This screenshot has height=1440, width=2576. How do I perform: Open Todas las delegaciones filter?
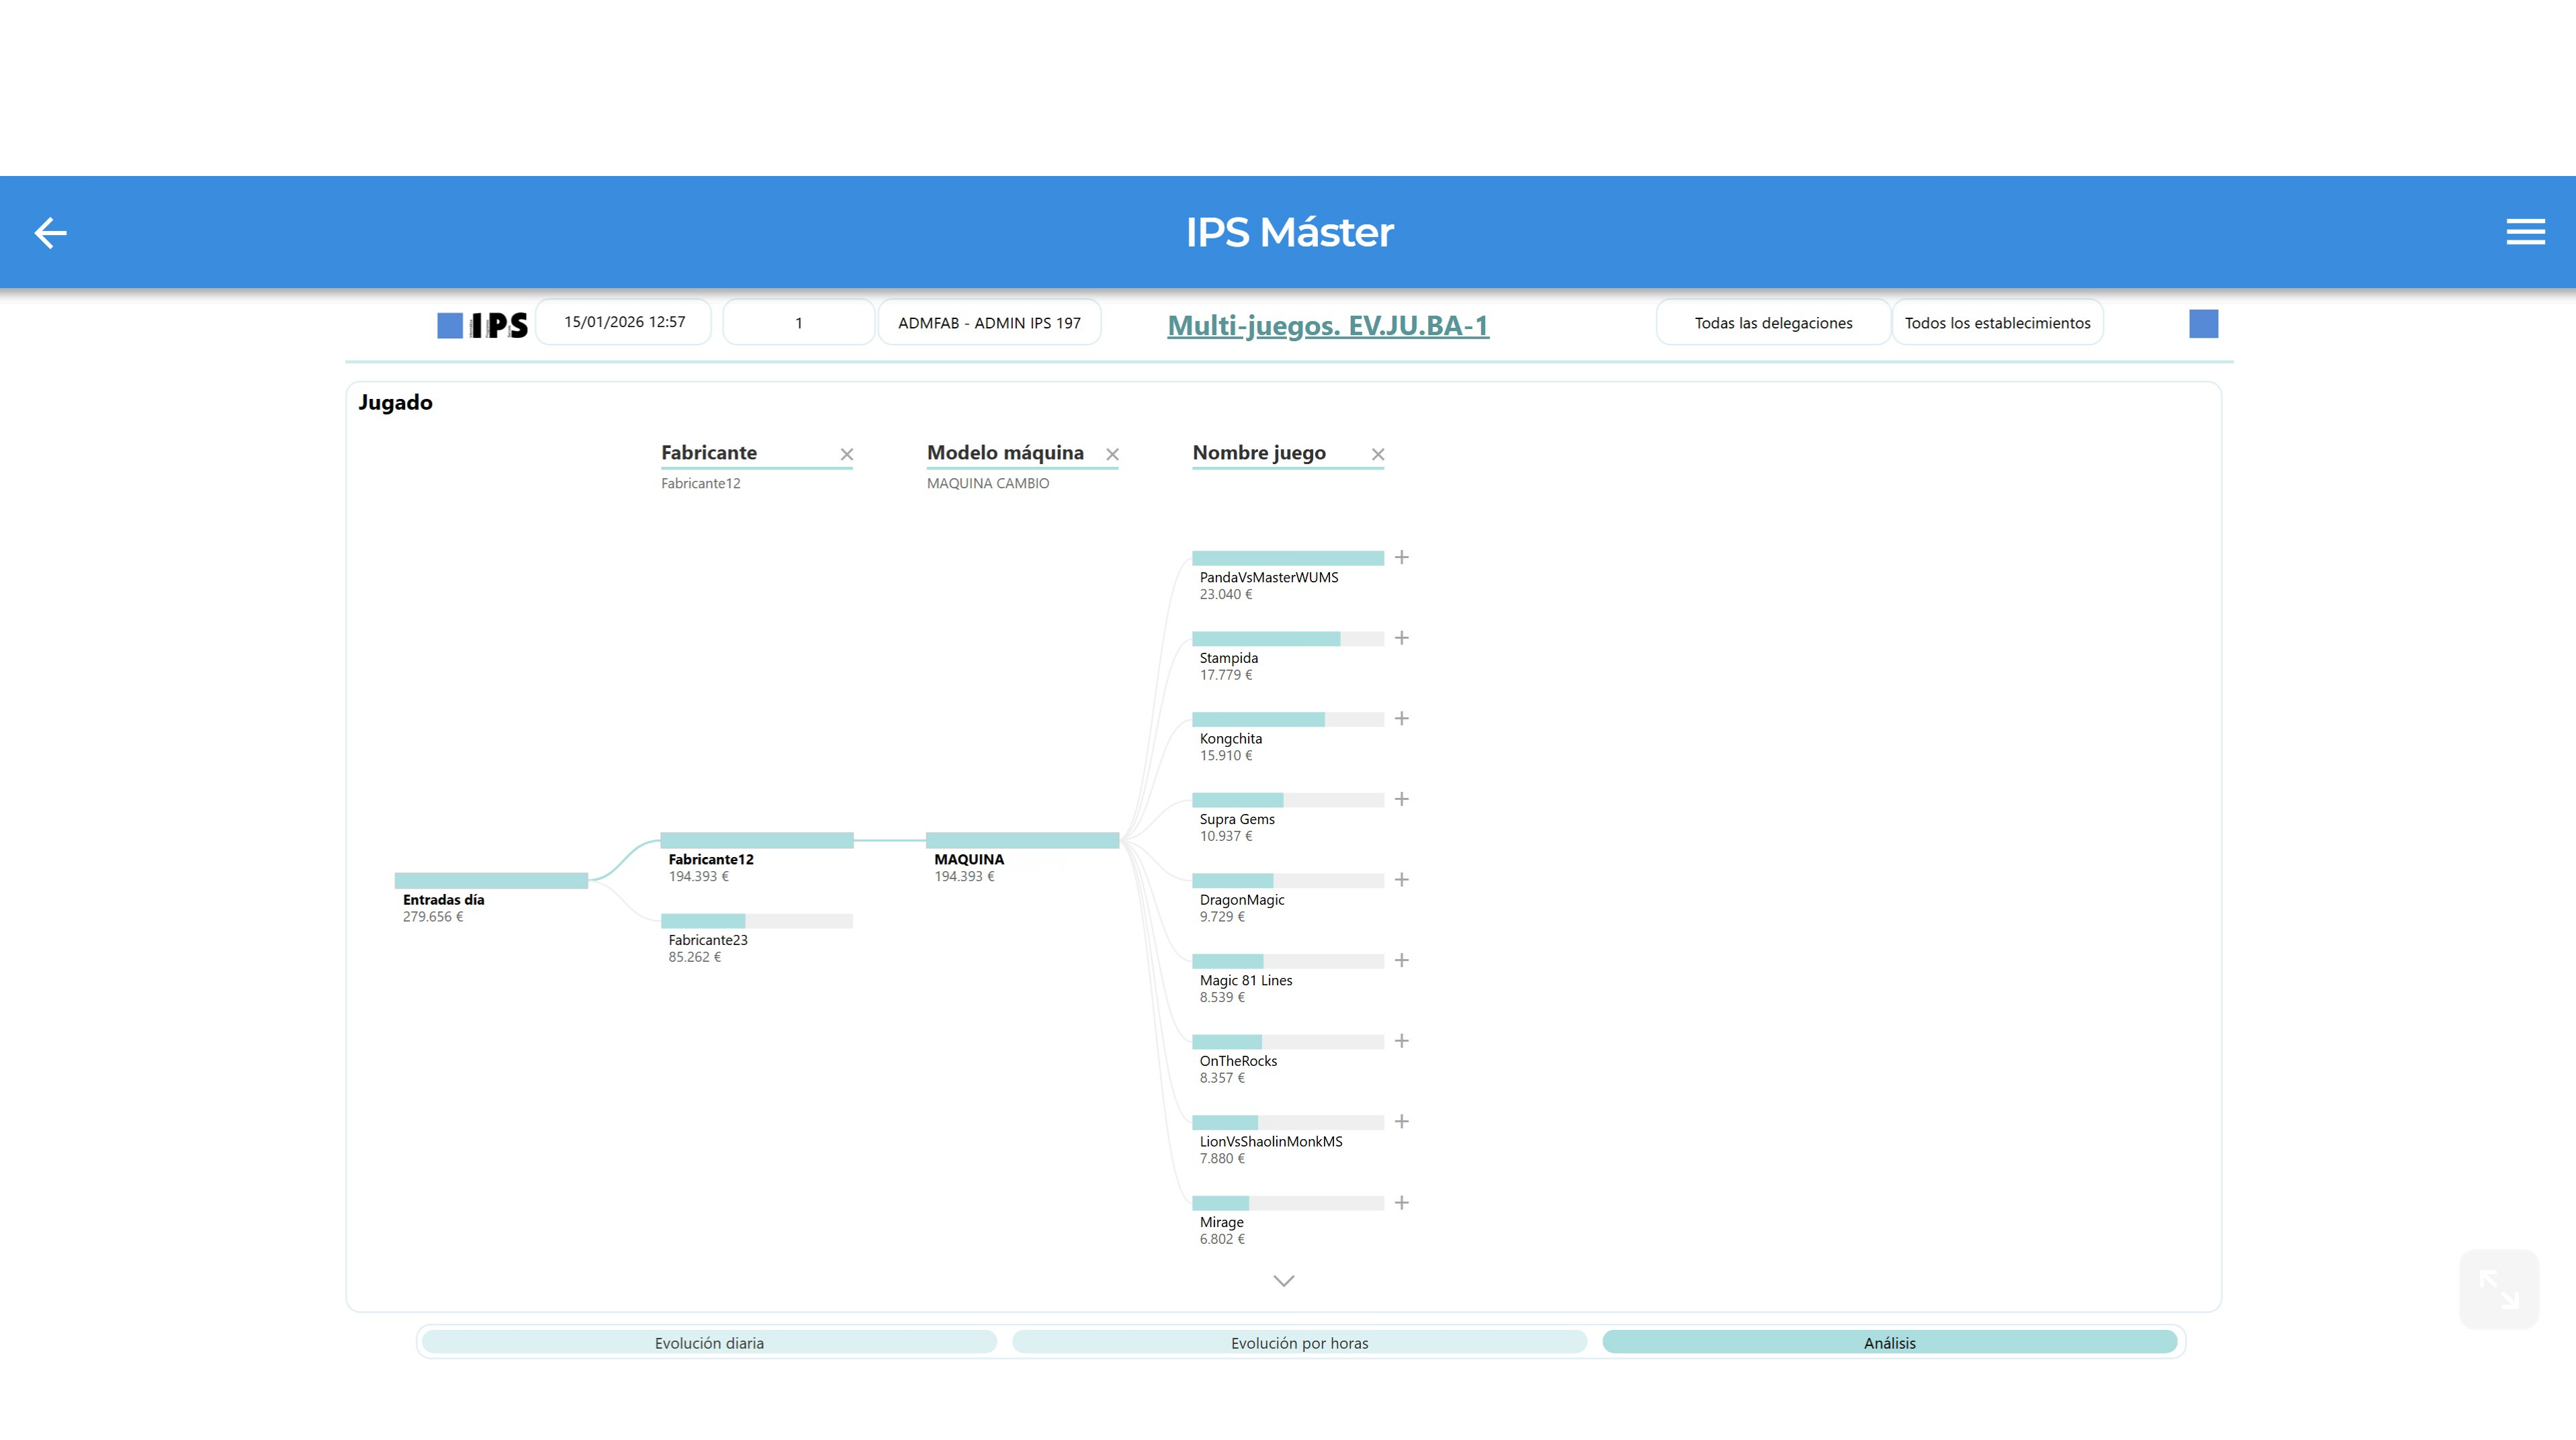pyautogui.click(x=1773, y=323)
